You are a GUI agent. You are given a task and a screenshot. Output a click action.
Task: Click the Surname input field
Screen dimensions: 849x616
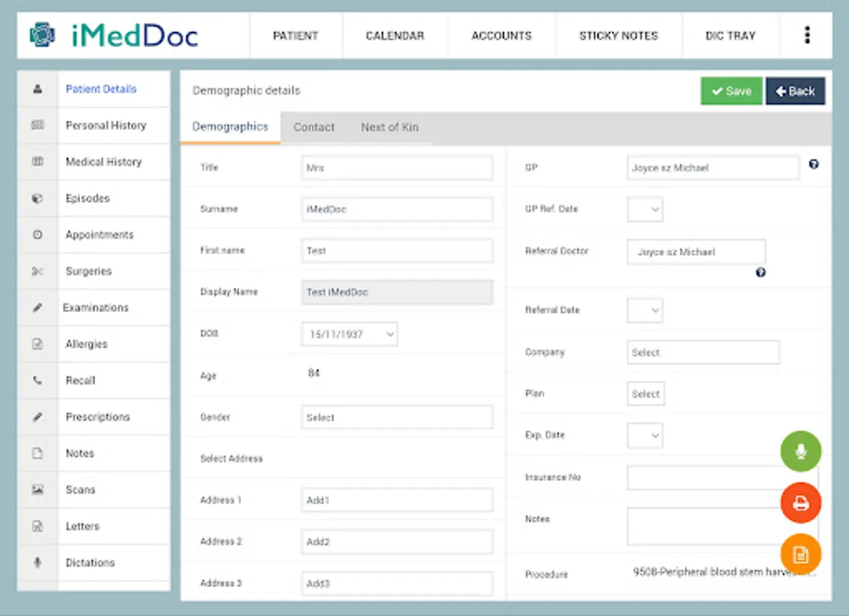pos(397,209)
